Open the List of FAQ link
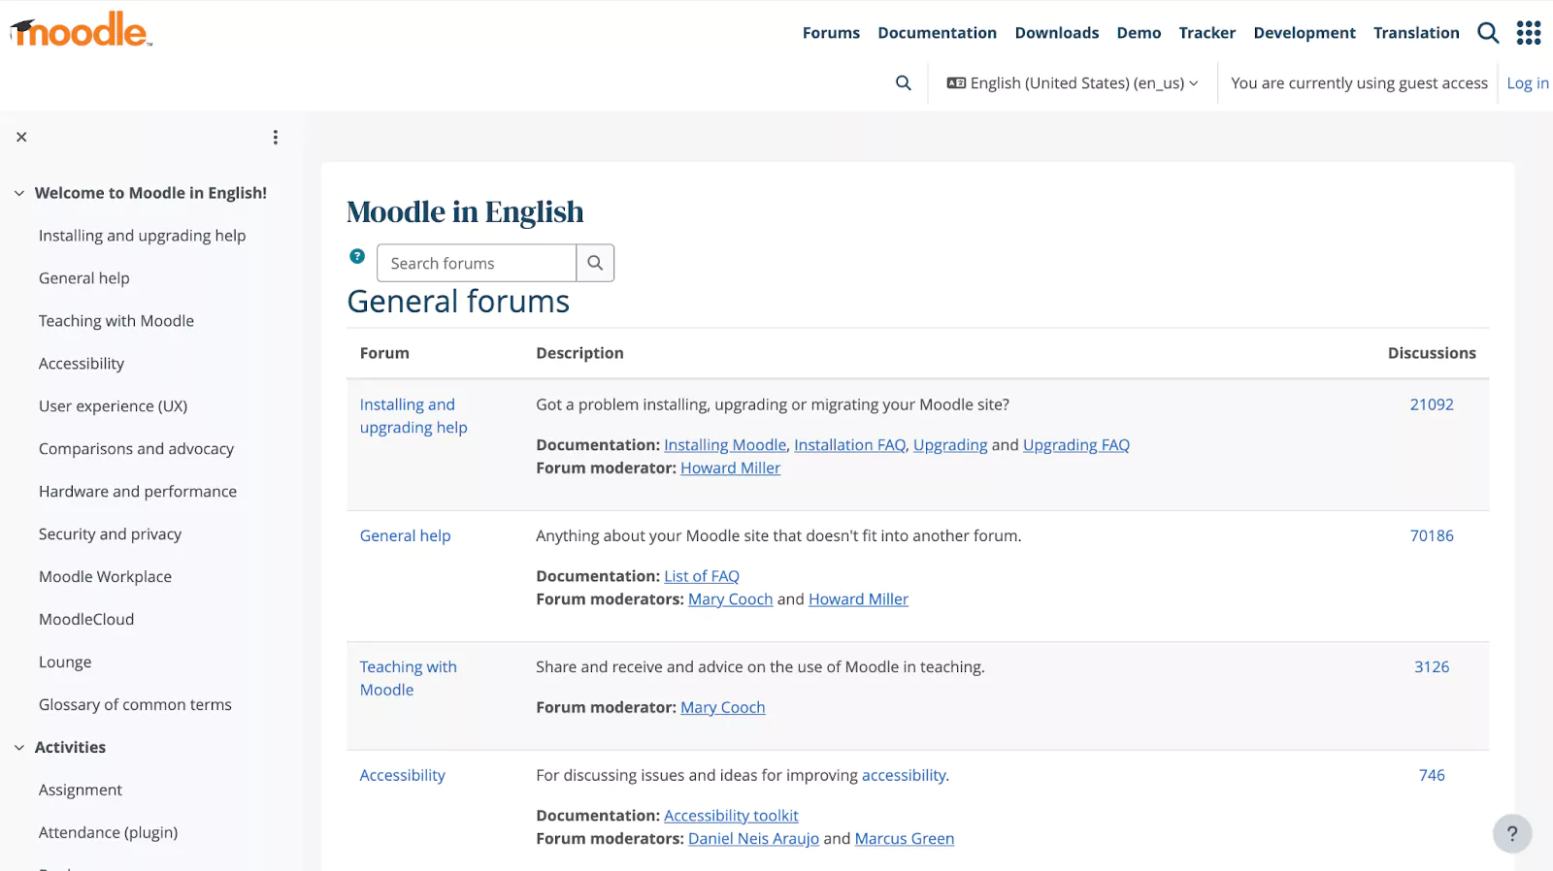1553x871 pixels. [702, 576]
